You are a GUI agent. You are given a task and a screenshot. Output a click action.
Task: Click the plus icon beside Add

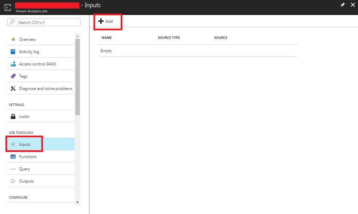[x=101, y=21]
